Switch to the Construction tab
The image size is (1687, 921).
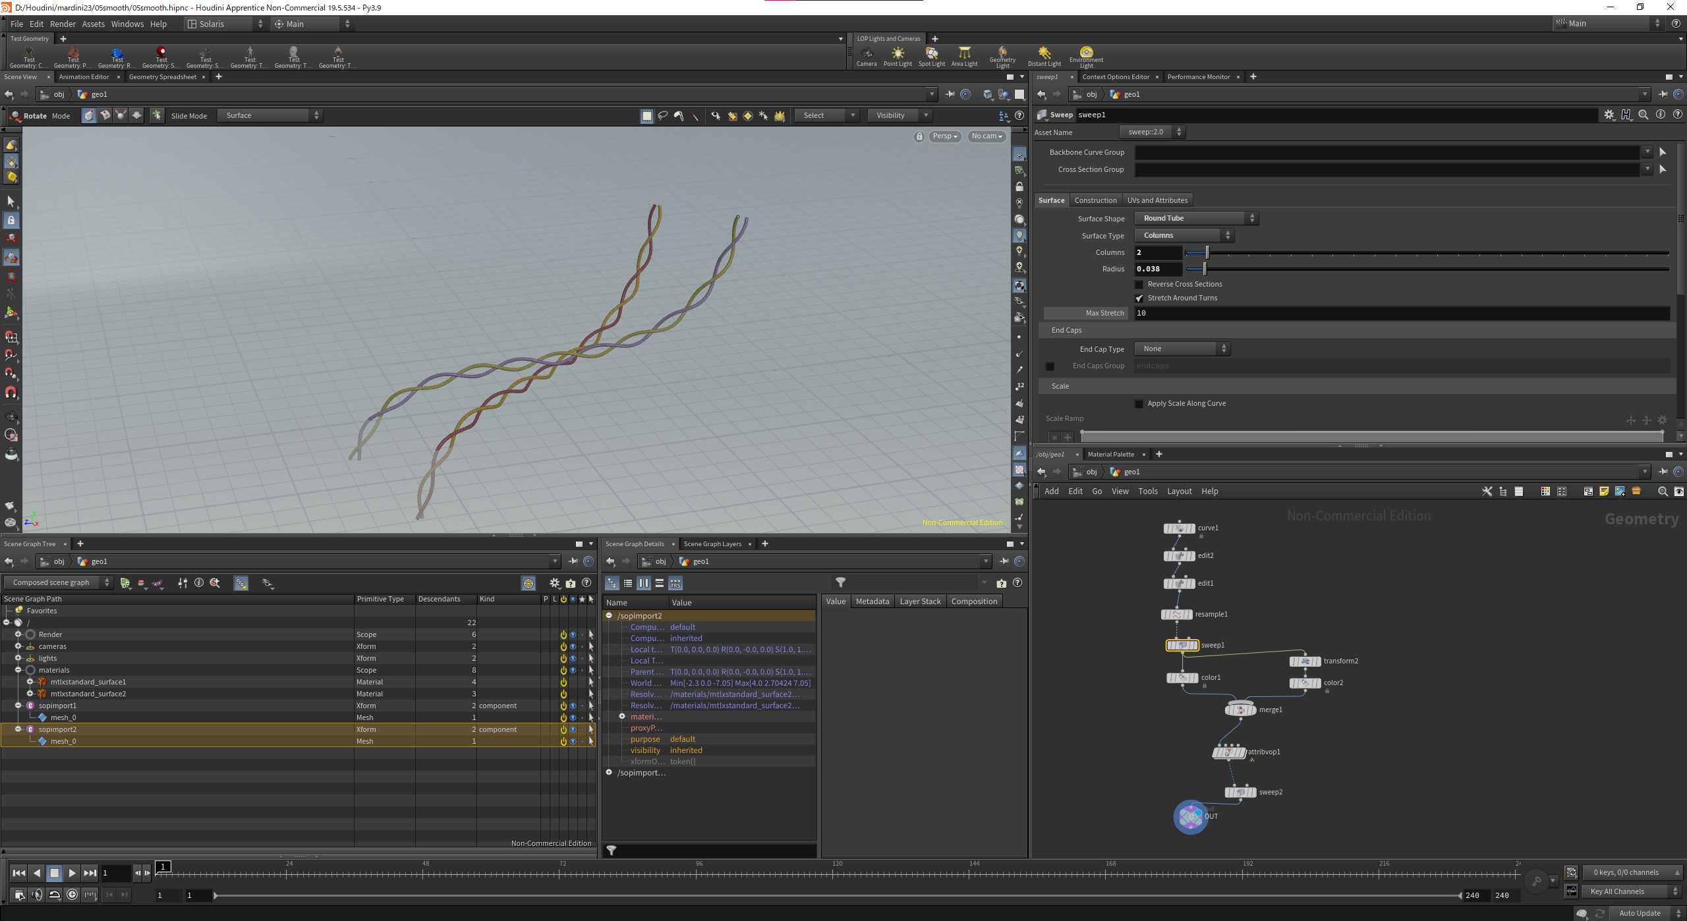pos(1095,200)
